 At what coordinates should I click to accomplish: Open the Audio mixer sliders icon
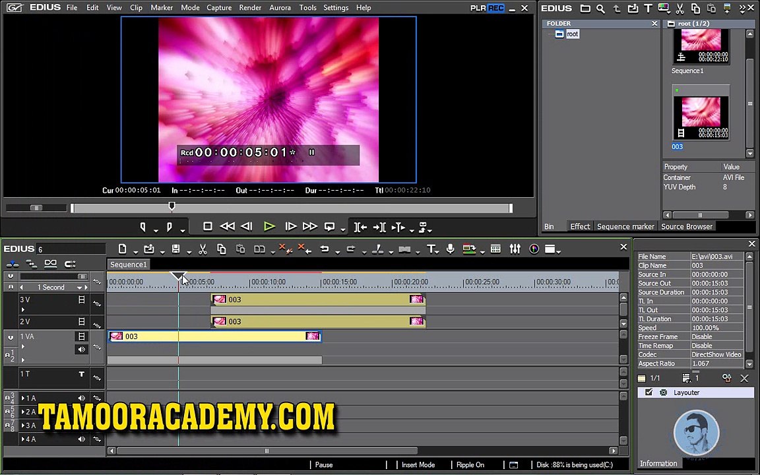pyautogui.click(x=515, y=249)
